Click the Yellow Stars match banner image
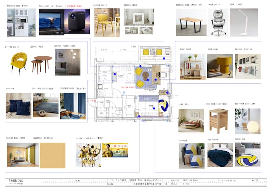268x190 pixels. tap(115, 150)
